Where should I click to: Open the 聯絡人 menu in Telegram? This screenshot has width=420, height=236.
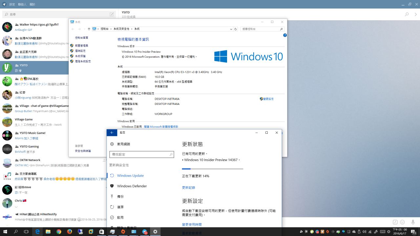pyautogui.click(x=22, y=5)
